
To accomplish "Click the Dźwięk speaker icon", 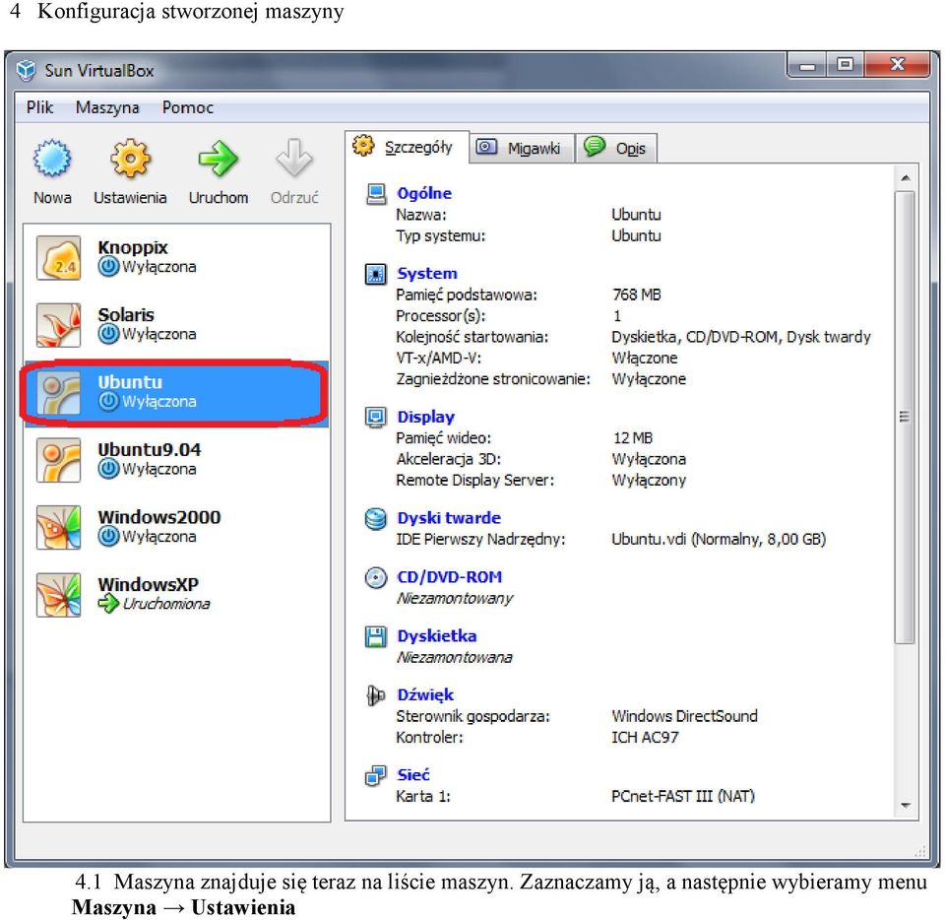I will (x=376, y=695).
